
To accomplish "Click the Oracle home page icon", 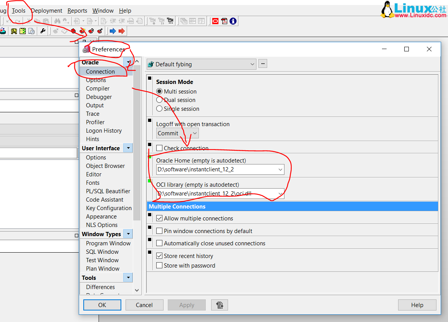I will click(x=215, y=21).
